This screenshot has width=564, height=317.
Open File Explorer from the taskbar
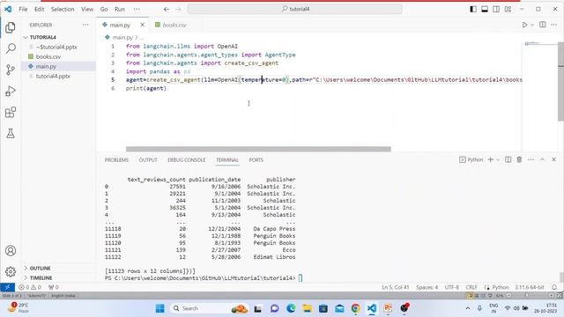[x=307, y=308]
